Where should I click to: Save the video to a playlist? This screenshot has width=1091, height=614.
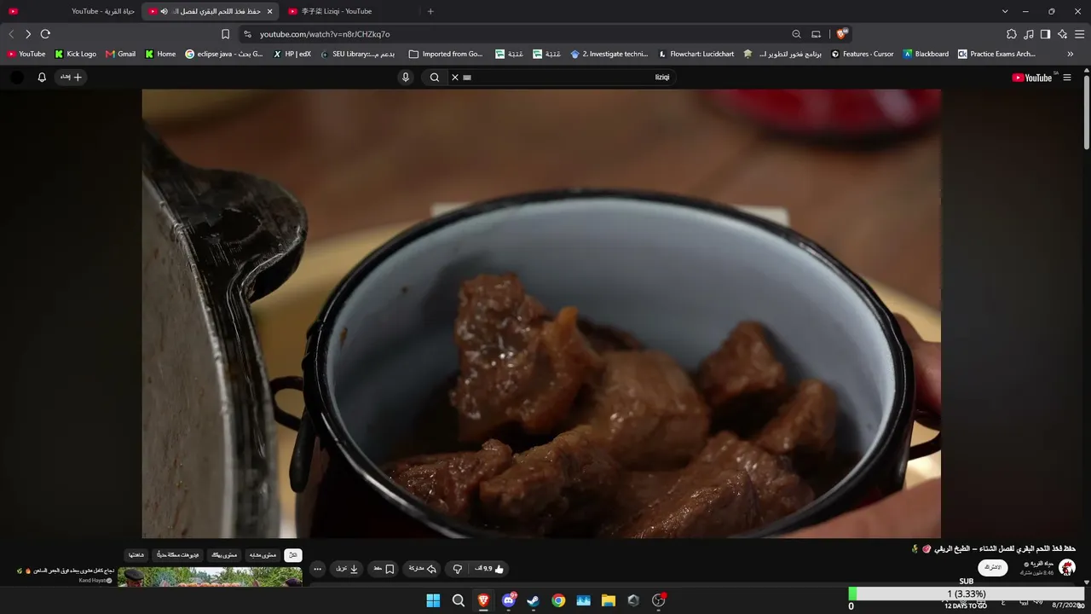pyautogui.click(x=383, y=569)
